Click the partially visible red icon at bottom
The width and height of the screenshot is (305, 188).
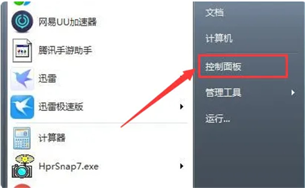coord(22,186)
